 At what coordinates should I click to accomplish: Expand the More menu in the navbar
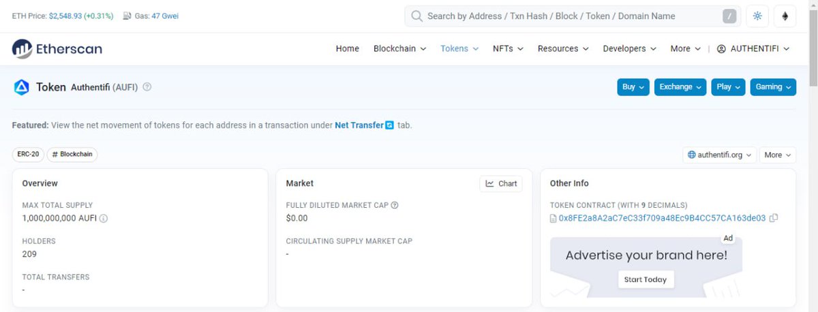coord(686,49)
